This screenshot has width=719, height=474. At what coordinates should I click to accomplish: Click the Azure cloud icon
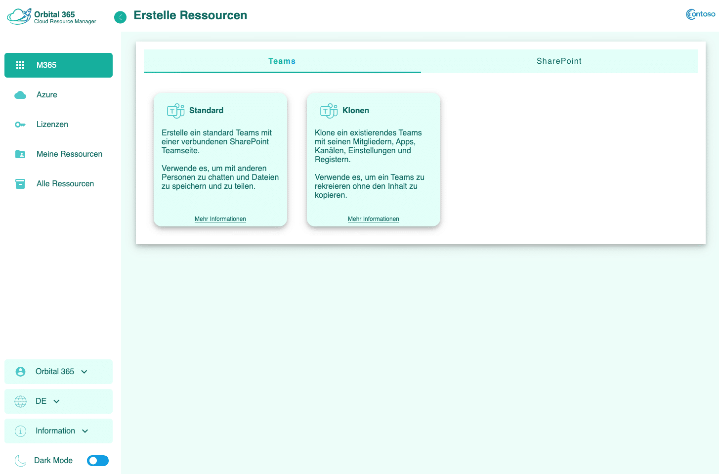20,95
